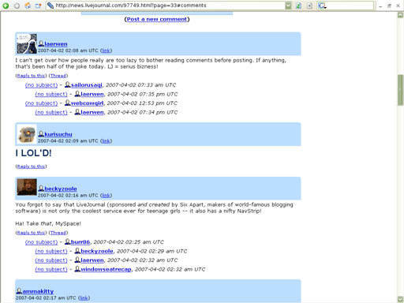Open (no subject) reply from laerwen at 07:35 pm
Viewport: 404px width, 303px height.
(51, 94)
